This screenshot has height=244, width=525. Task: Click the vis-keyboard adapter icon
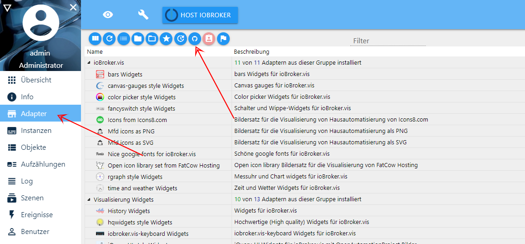[x=100, y=234]
